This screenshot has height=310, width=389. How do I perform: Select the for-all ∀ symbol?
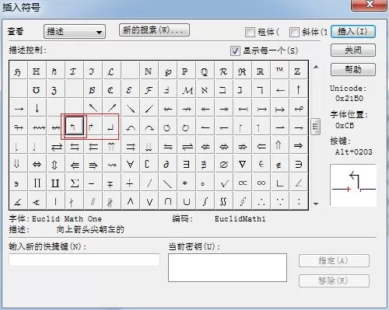click(130, 164)
